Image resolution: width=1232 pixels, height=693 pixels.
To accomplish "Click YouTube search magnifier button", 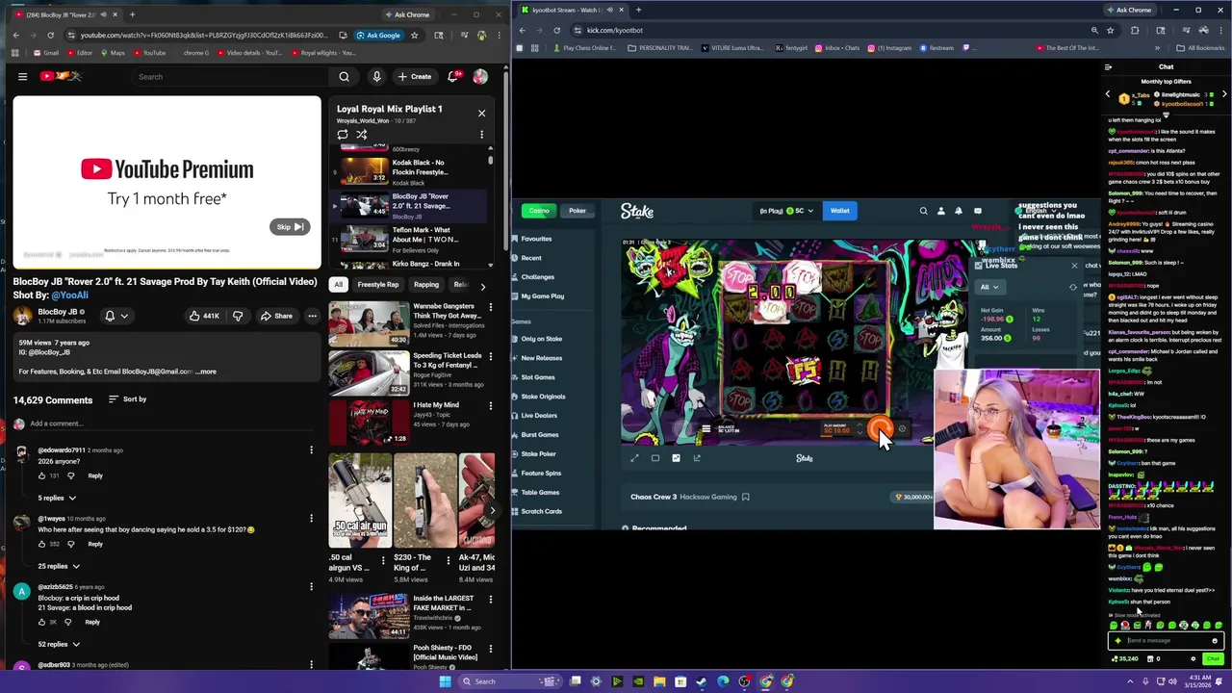I will pos(344,76).
